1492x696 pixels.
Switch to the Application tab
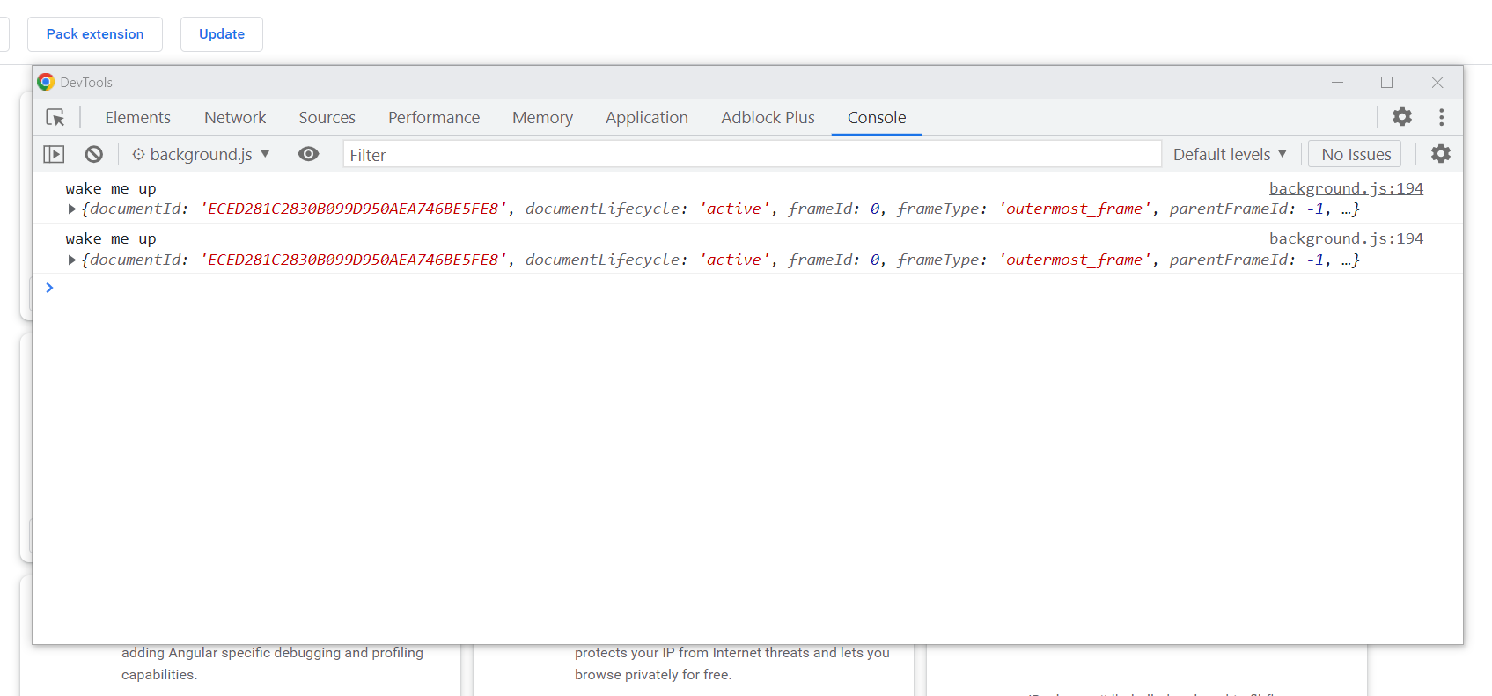click(x=647, y=117)
